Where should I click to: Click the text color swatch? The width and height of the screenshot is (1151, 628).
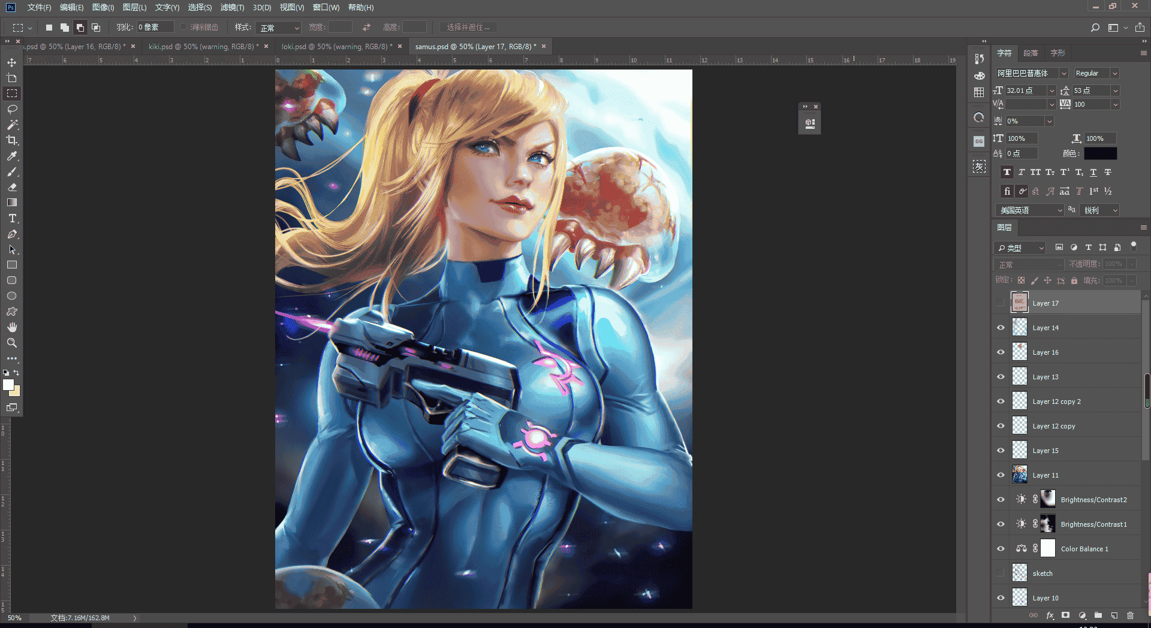coord(1101,154)
